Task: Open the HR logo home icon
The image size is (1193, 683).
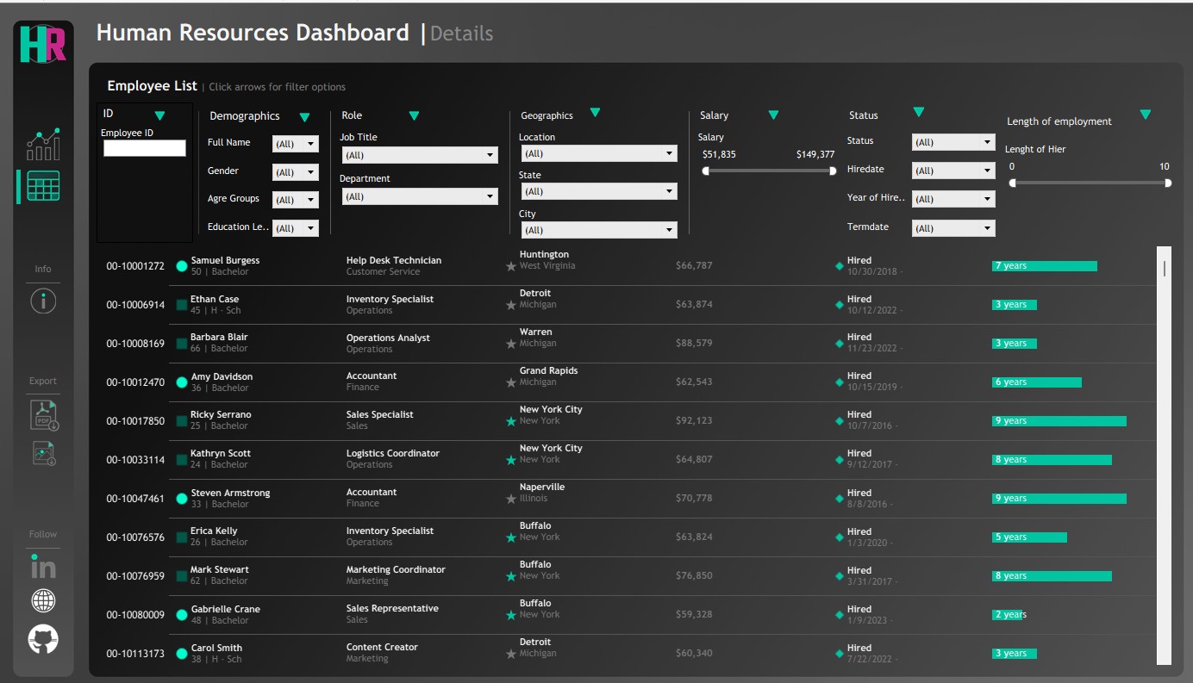Action: tap(43, 44)
